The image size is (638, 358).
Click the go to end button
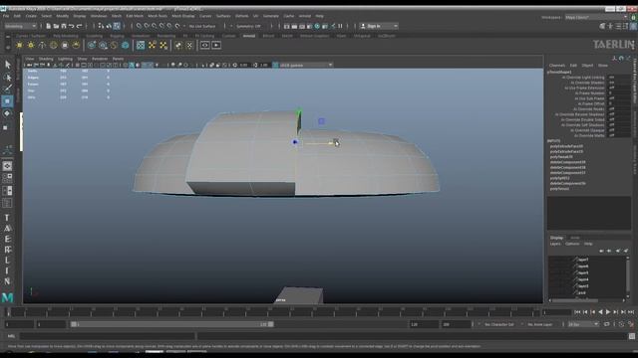pos(631,312)
